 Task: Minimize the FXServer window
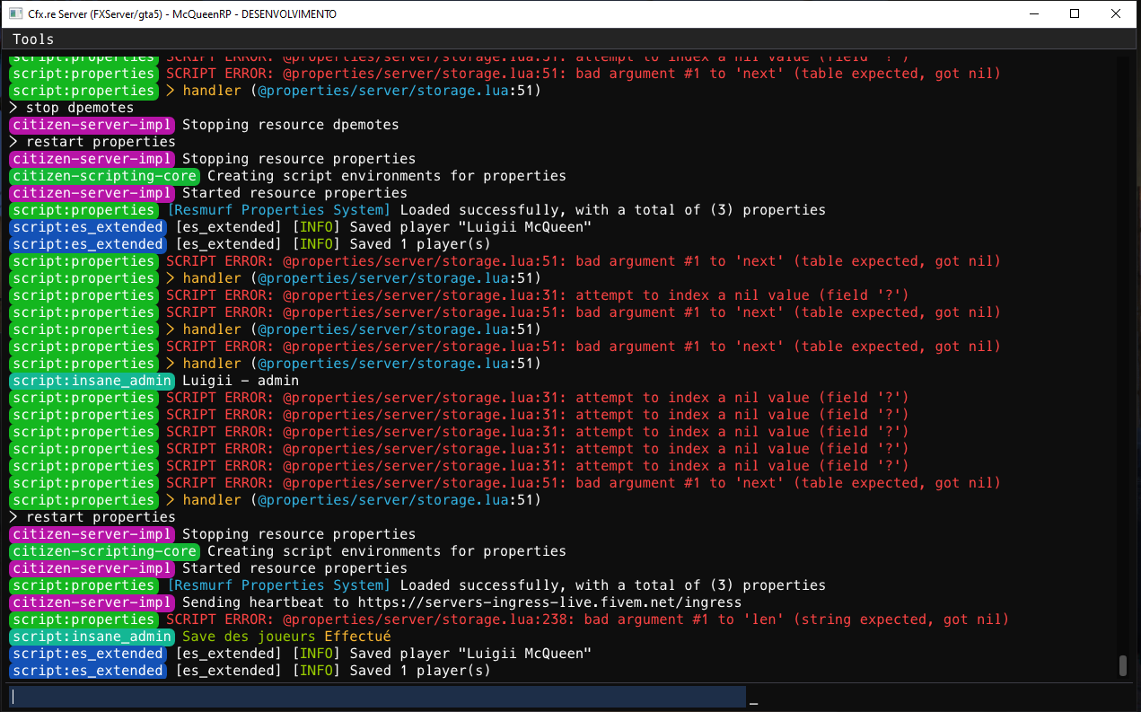coord(1033,13)
